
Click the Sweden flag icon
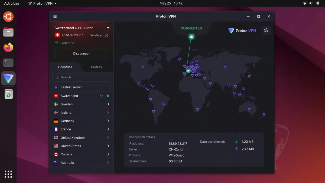pyautogui.click(x=56, y=104)
